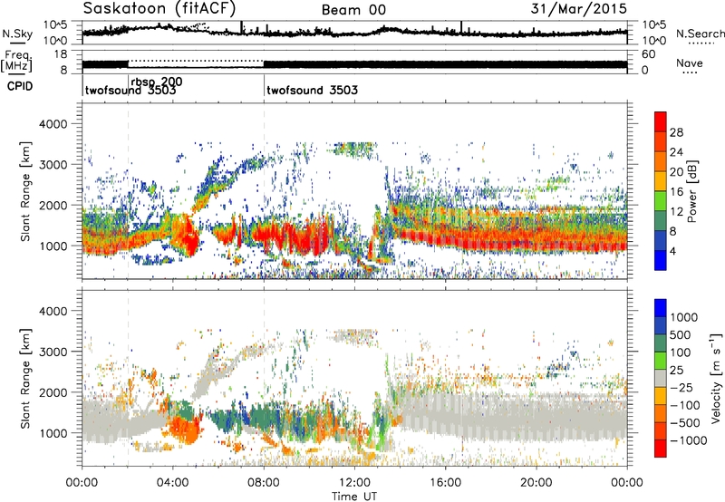Click the 'Nave' legend label
This screenshot has width=725, height=502.
coord(690,63)
